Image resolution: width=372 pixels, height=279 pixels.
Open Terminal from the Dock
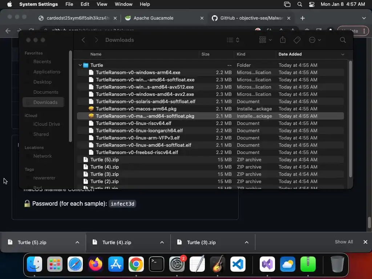click(156, 264)
